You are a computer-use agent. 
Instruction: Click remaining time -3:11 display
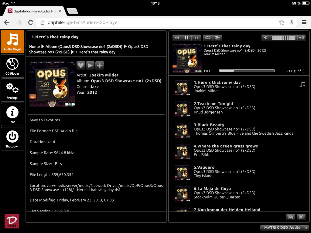pos(289,71)
